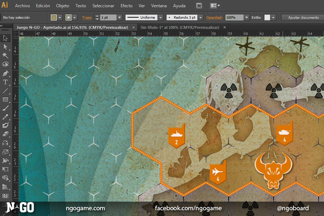The image size is (324, 216).
Task: Open the Efecto menu
Action: pyautogui.click(x=126, y=6)
